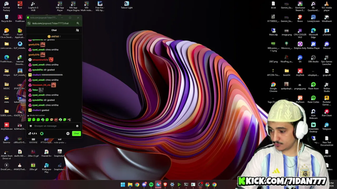This screenshot has width=337, height=189.
Task: Launch LonelyScreen desktop shortcut
Action: pos(313,18)
